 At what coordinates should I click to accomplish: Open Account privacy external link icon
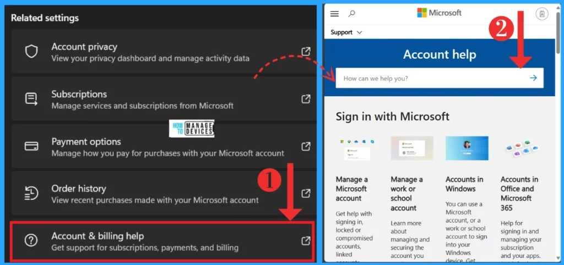[x=306, y=52]
